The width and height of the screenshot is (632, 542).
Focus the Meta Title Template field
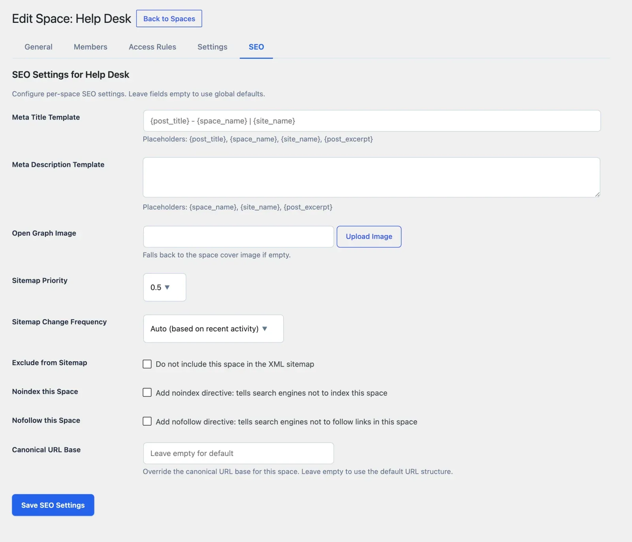[x=372, y=121]
